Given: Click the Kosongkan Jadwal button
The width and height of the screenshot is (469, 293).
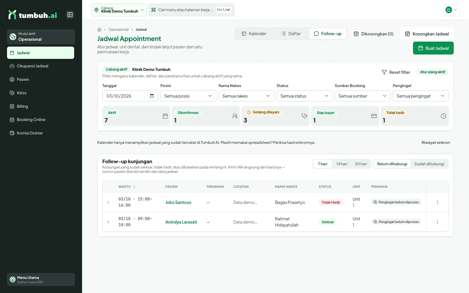Looking at the screenshot, I should pos(427,34).
